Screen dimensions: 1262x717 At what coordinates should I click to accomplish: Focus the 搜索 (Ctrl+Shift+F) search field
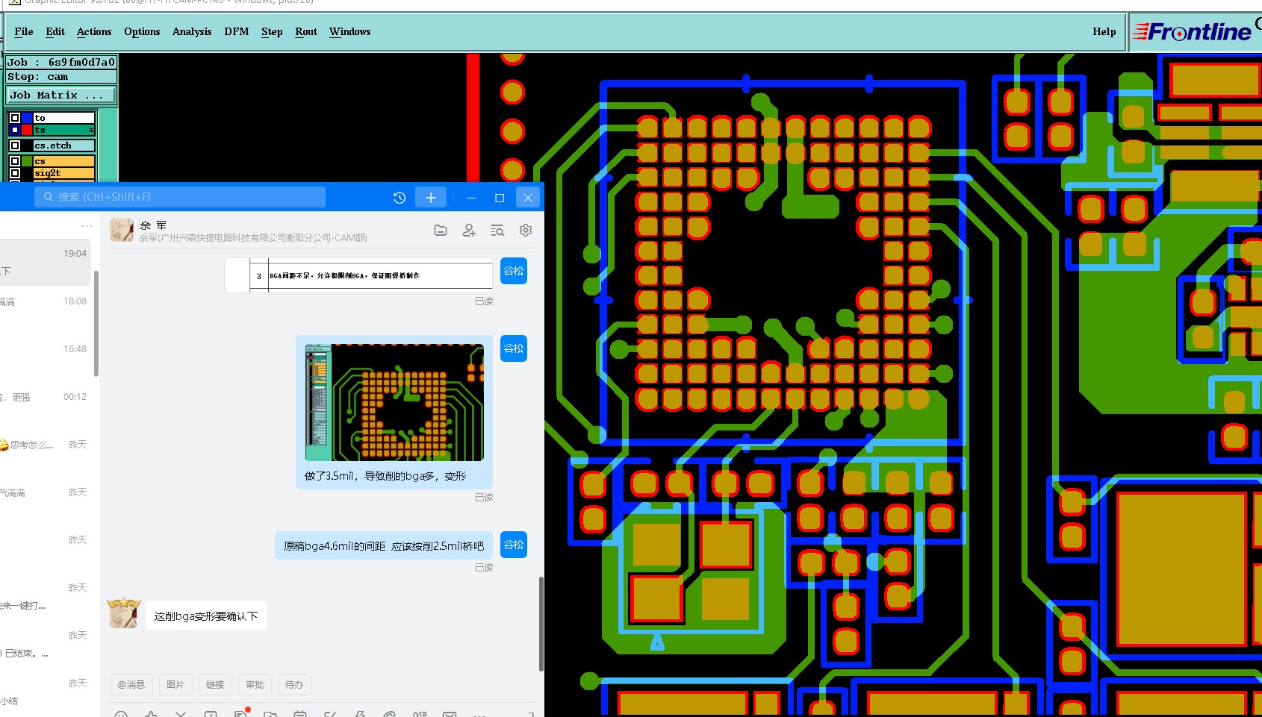180,197
